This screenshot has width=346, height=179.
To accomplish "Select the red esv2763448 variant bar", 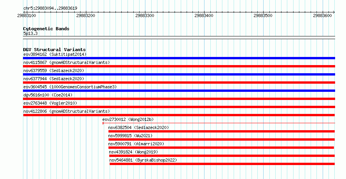I will [179, 107].
